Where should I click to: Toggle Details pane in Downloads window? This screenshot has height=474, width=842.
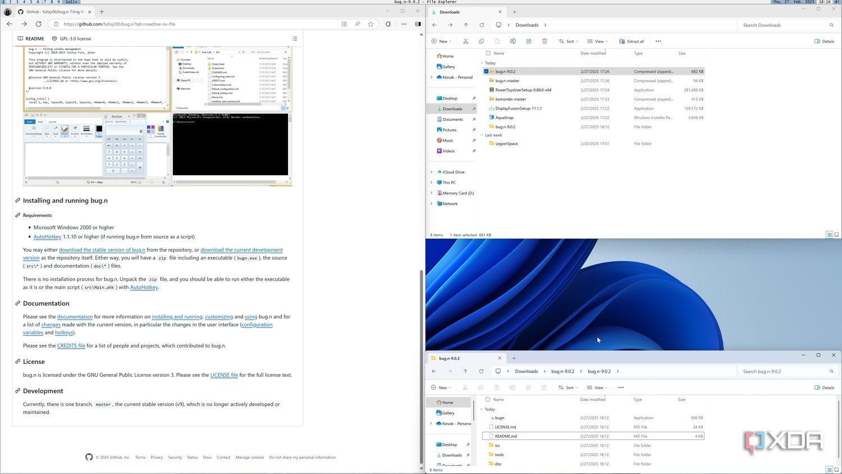[824, 41]
